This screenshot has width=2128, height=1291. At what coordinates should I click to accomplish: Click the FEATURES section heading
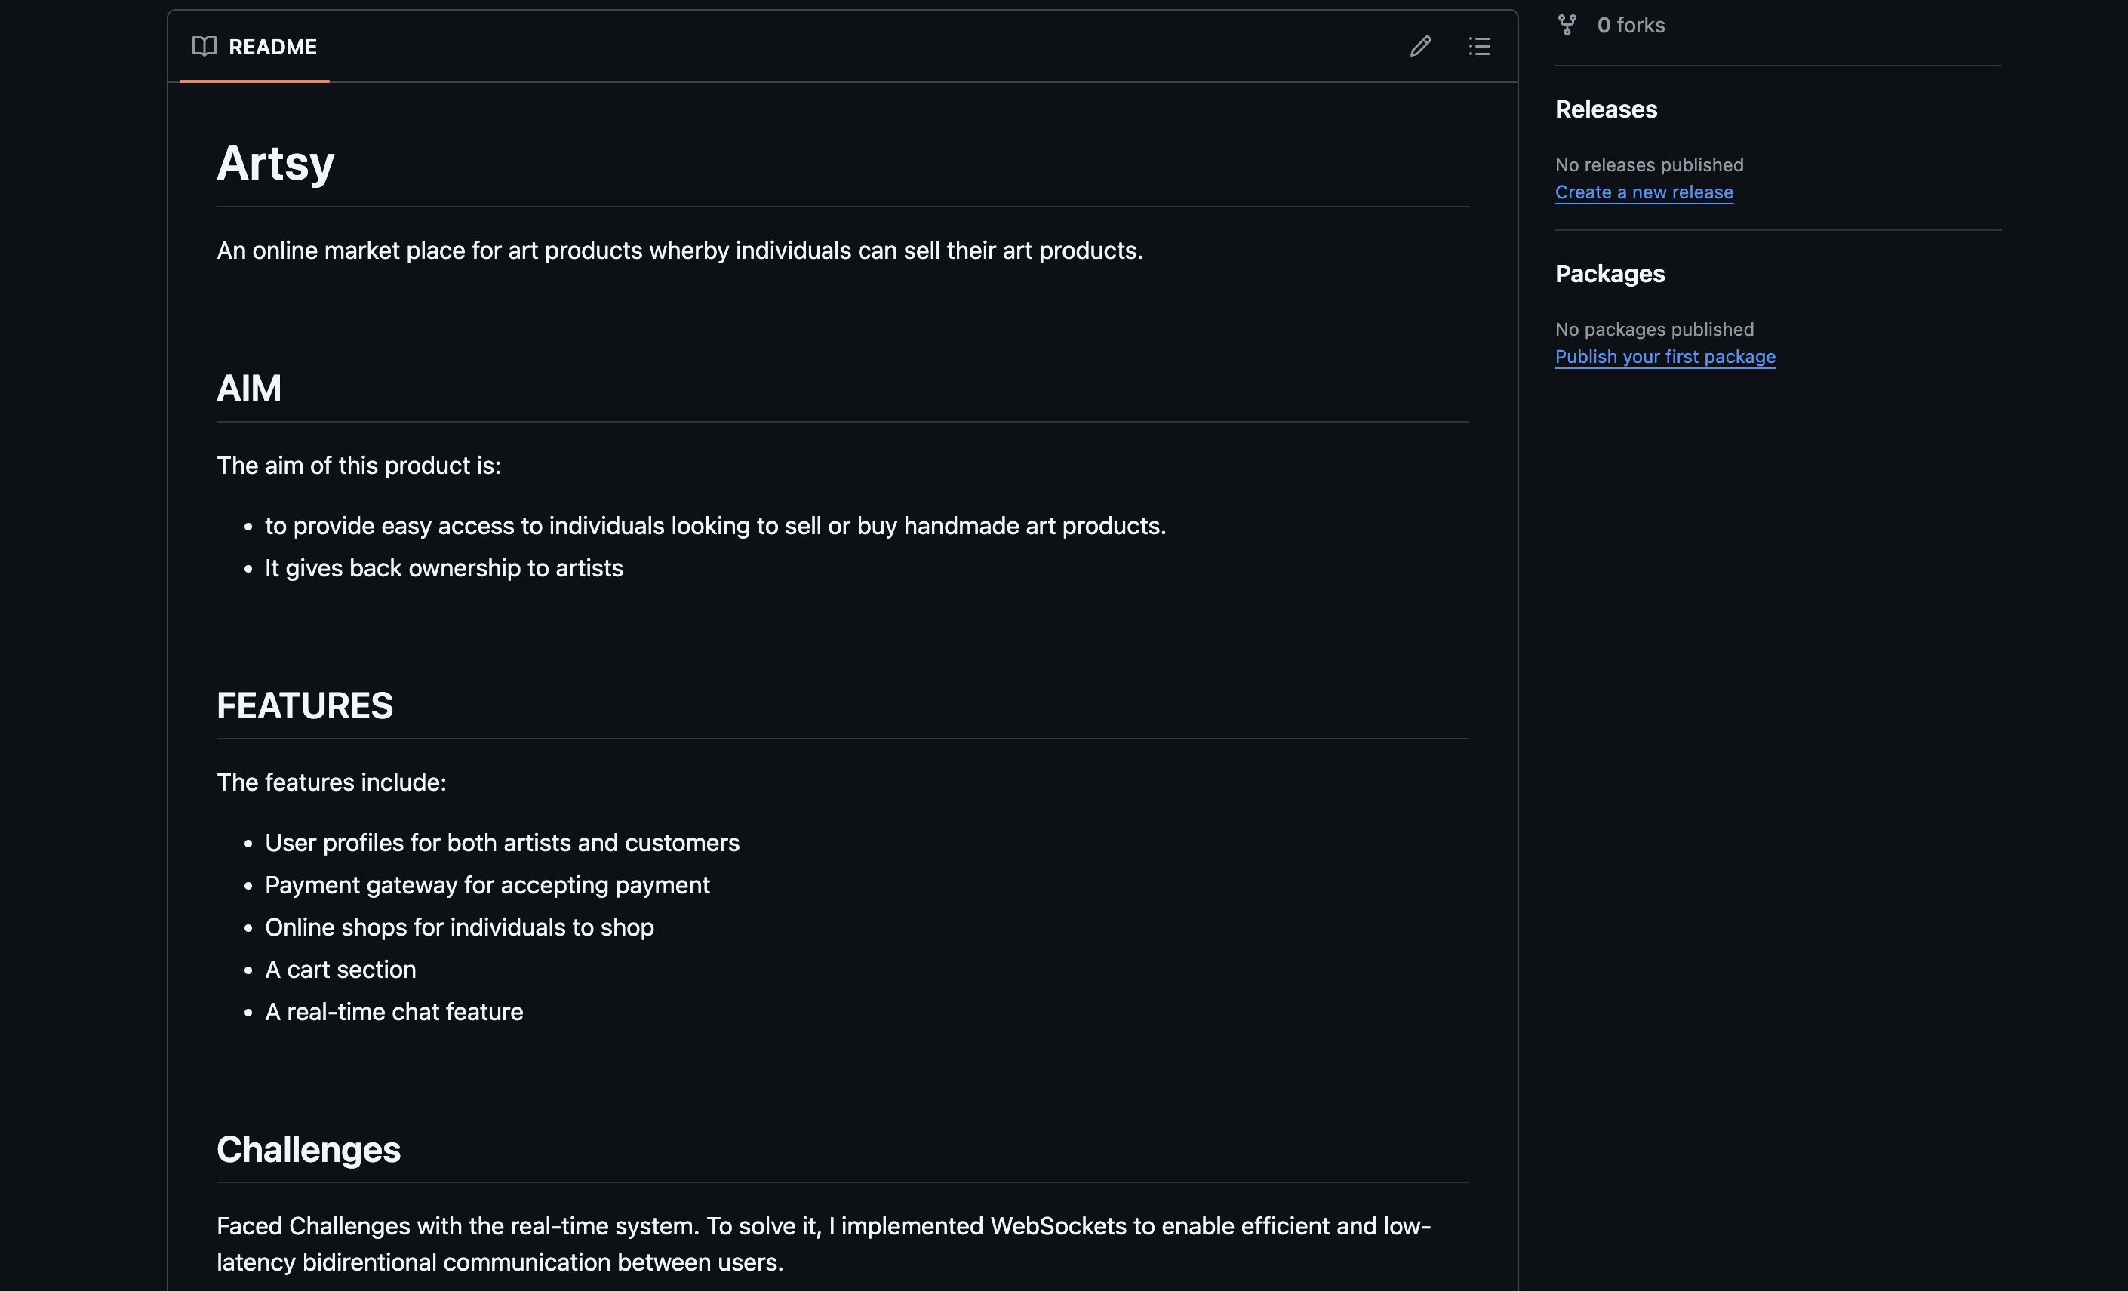[304, 705]
